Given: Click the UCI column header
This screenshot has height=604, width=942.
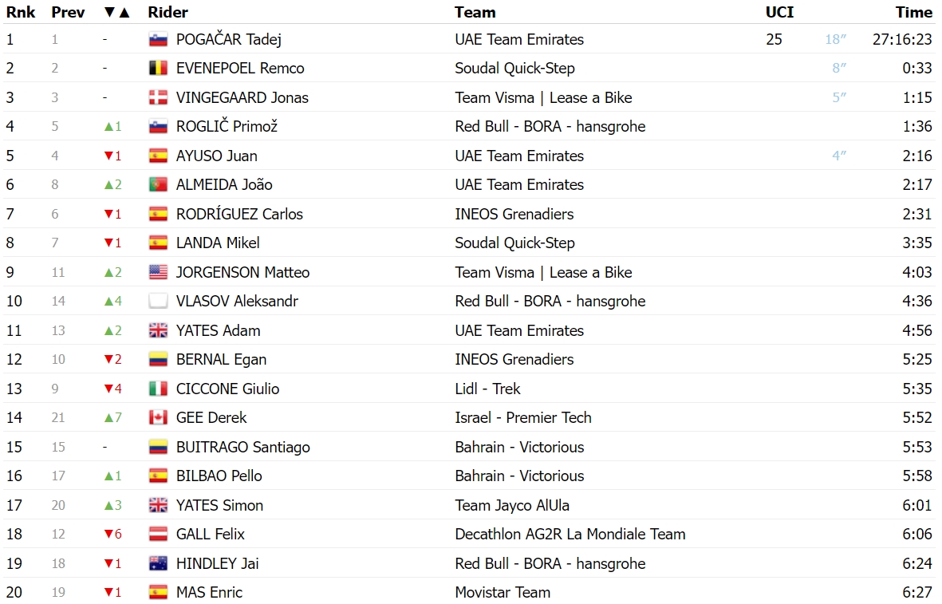Looking at the screenshot, I should [779, 13].
